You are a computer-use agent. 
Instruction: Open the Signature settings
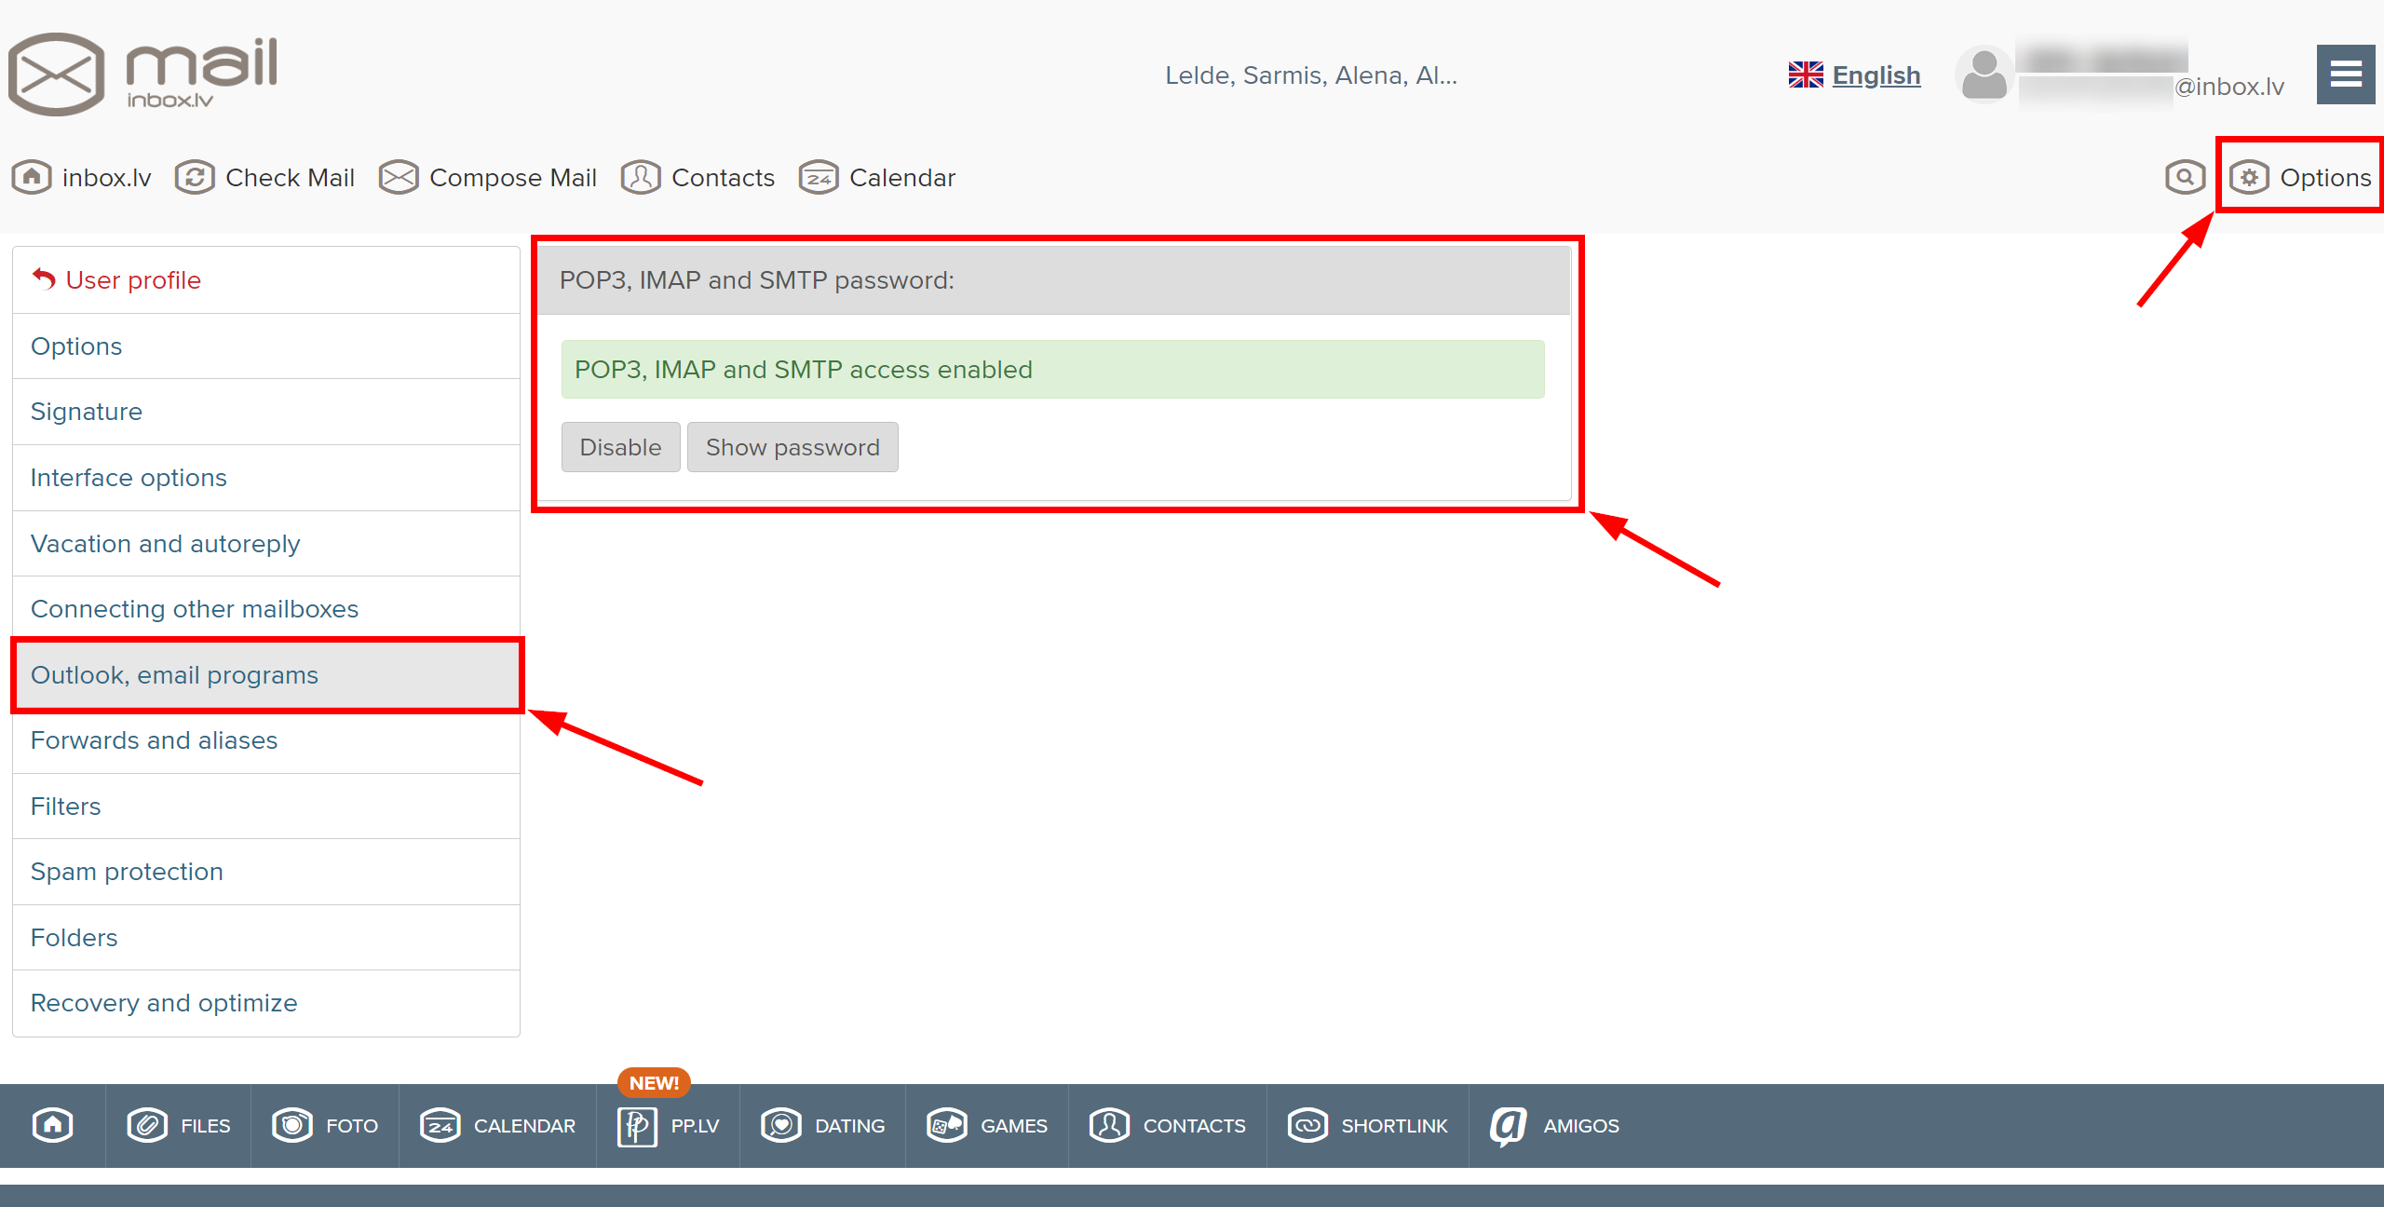pyautogui.click(x=266, y=412)
